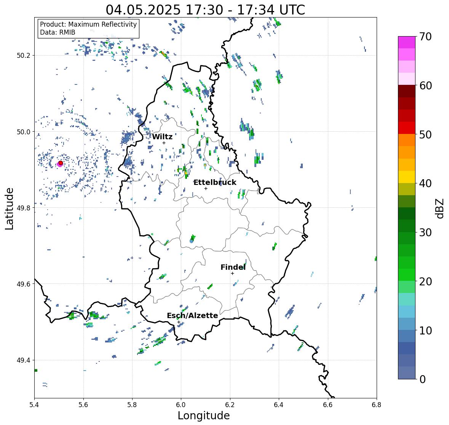Click the Esch/Alzette station label
Image resolution: width=449 pixels, height=425 pixels.
(192, 315)
